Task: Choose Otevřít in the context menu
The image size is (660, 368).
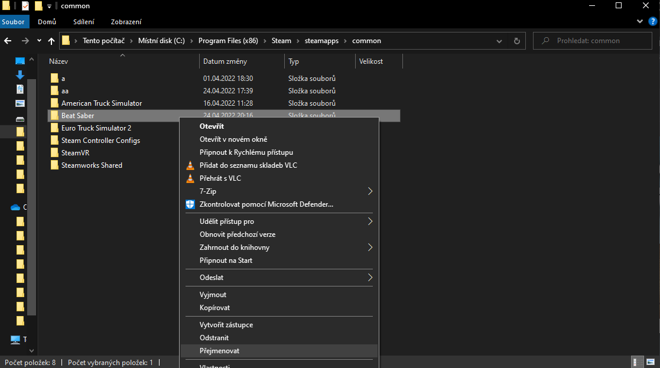Action: click(279, 126)
